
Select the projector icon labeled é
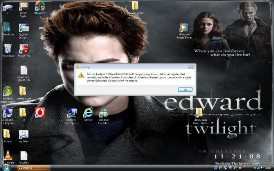8,9
